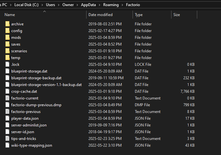
Task: Navigate to AppData in the breadcrumb
Action: [88, 5]
